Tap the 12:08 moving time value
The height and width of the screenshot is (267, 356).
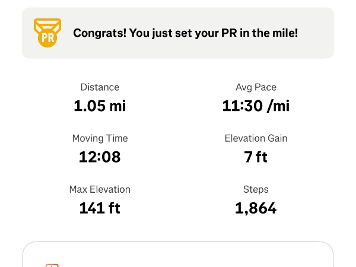100,157
